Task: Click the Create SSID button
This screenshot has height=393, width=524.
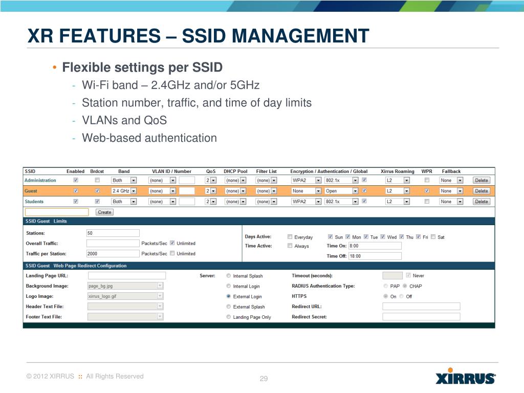Action: [104, 212]
